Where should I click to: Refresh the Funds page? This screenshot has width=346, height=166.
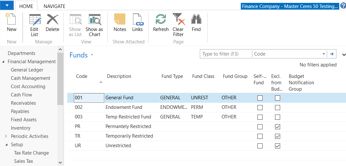[161, 20]
